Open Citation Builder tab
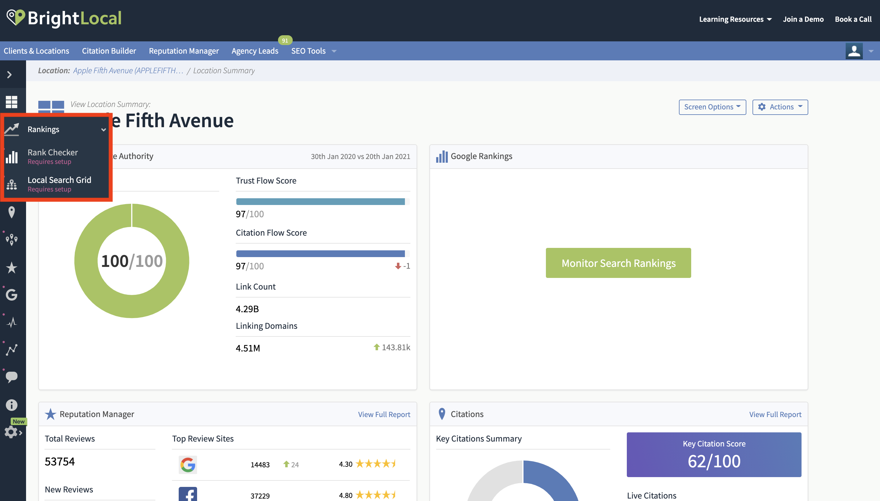Viewport: 880px width, 501px height. coord(109,51)
